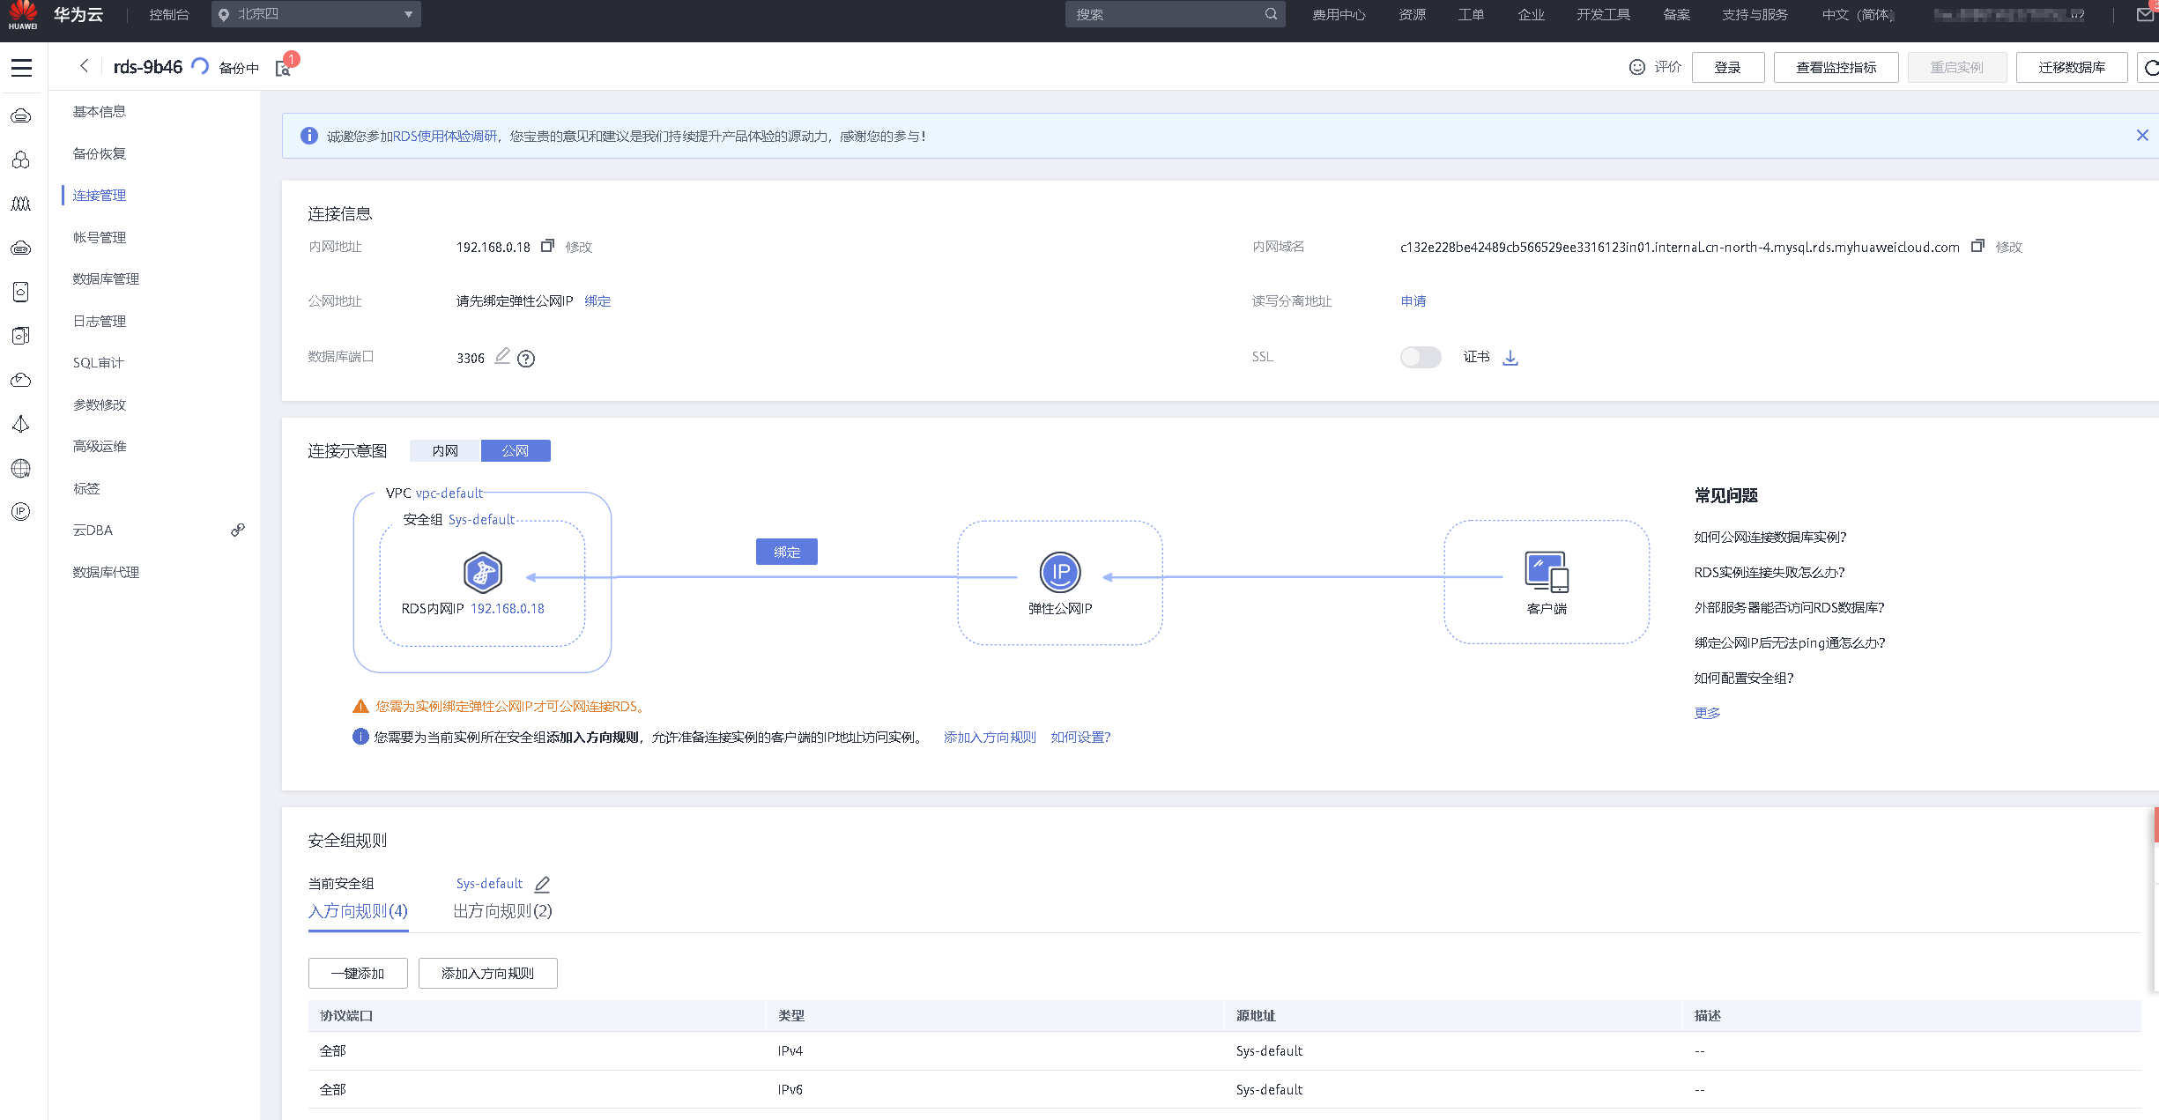The width and height of the screenshot is (2159, 1120).
Task: Switch diagram to 公网 view
Action: [516, 451]
